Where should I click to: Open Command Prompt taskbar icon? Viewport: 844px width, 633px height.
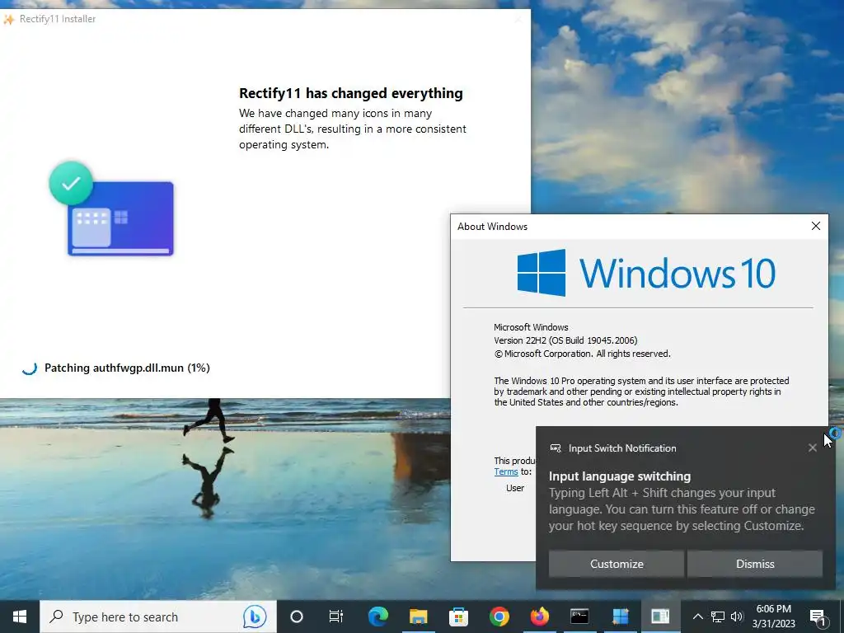coord(579,617)
